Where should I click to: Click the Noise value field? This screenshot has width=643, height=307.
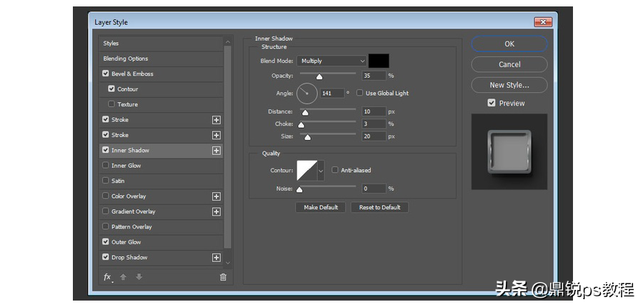(374, 188)
